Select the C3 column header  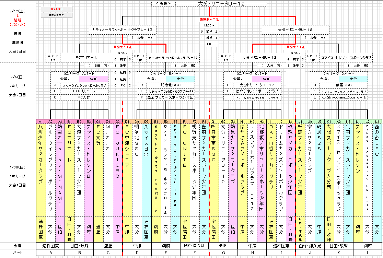coord(118,121)
